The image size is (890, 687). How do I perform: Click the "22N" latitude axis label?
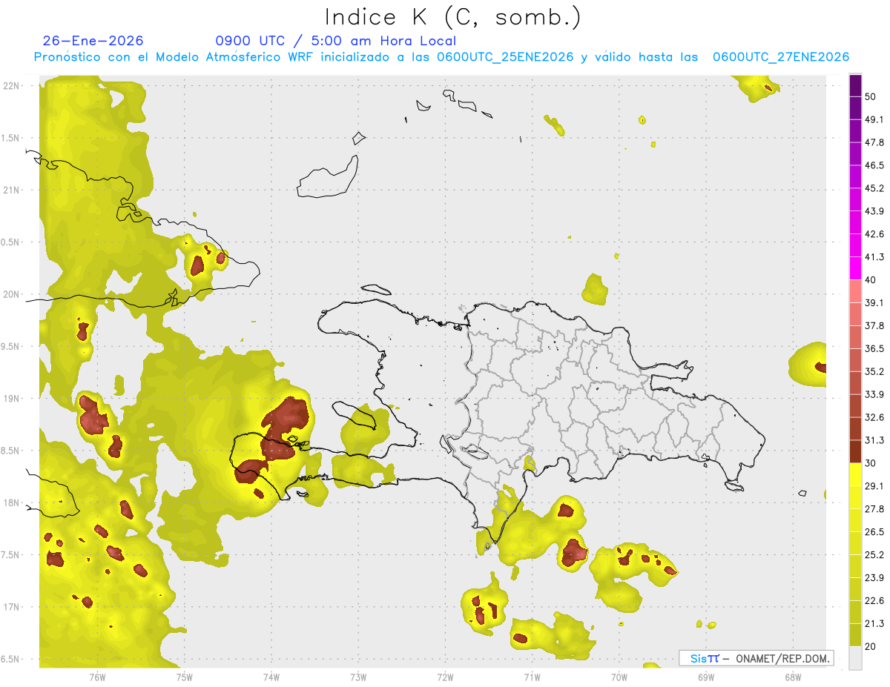pyautogui.click(x=11, y=86)
